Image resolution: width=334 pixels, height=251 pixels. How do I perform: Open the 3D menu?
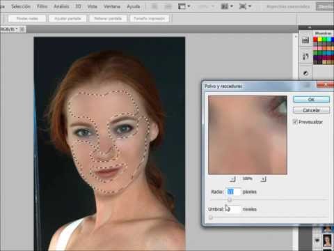point(79,6)
